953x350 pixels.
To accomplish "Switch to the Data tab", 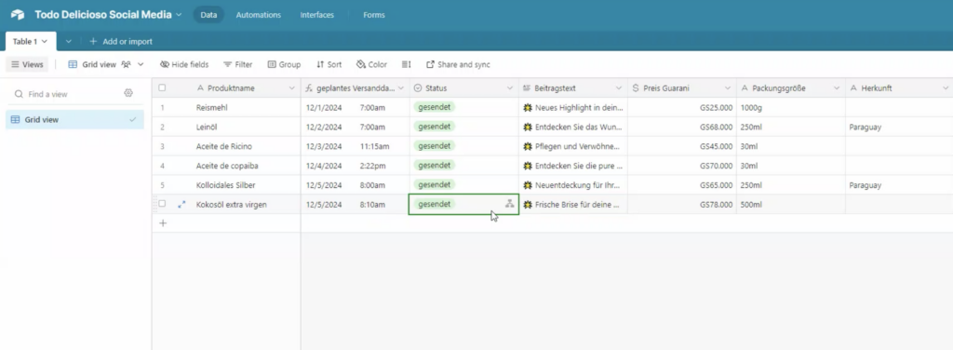I will pyautogui.click(x=208, y=15).
